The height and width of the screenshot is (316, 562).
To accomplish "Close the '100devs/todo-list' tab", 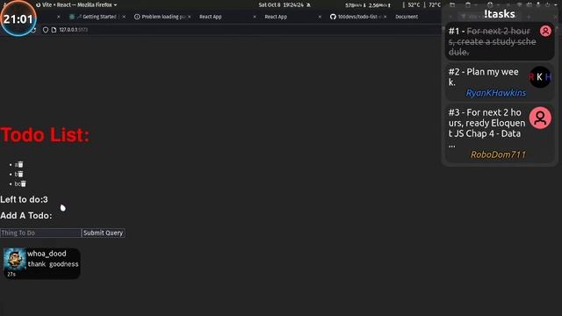I will click(x=385, y=17).
